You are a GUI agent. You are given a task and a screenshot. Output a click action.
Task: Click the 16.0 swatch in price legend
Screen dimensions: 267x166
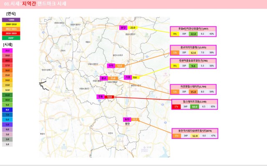pyautogui.click(x=8, y=70)
